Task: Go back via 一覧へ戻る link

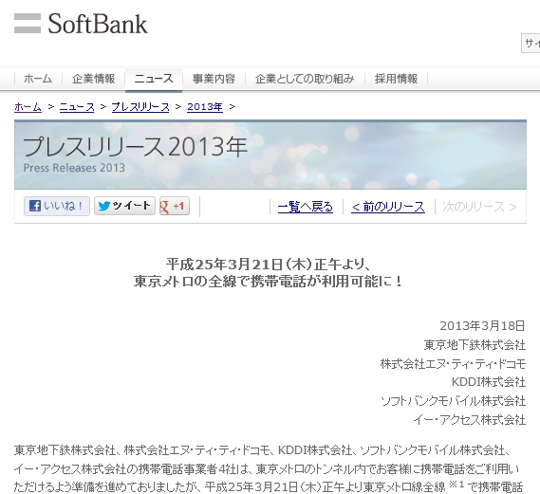Action: pyautogui.click(x=306, y=207)
